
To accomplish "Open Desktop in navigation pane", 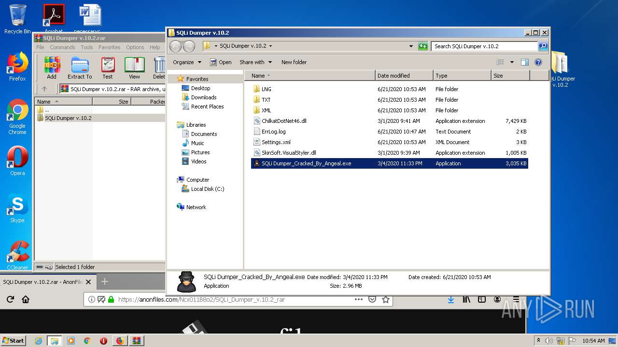I will (x=200, y=88).
